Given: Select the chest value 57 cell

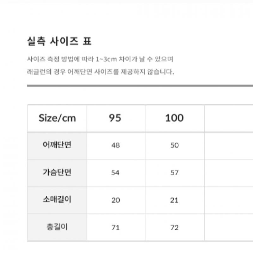Looking at the screenshot, I should 174,173.
